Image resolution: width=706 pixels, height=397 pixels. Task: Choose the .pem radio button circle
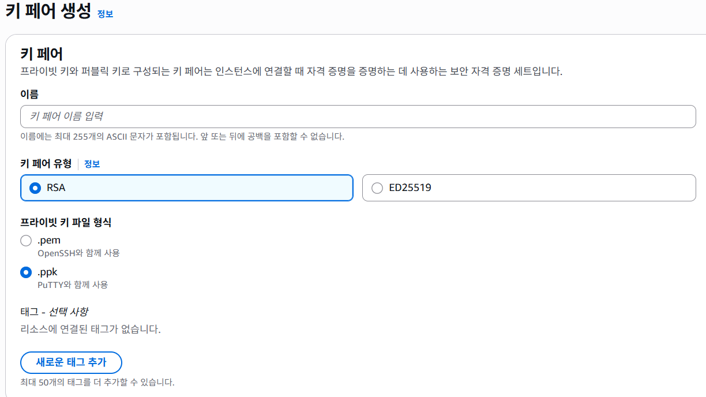click(26, 241)
